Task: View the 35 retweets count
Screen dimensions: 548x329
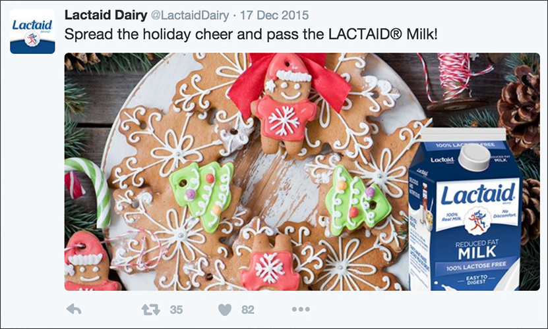Action: 176,309
